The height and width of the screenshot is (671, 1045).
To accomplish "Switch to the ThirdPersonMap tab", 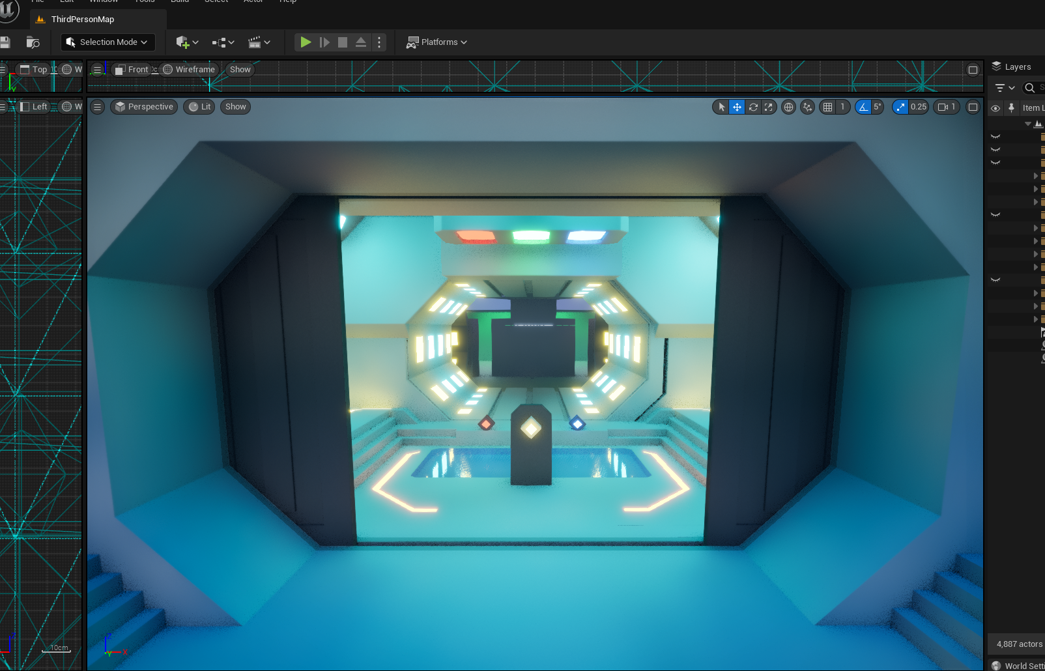I will point(82,20).
